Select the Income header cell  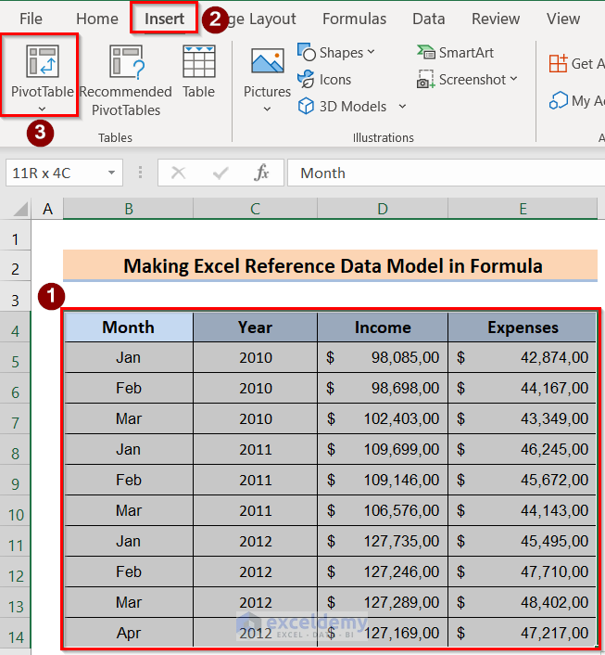pyautogui.click(x=382, y=327)
